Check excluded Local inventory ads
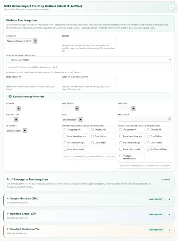 pos(121,136)
